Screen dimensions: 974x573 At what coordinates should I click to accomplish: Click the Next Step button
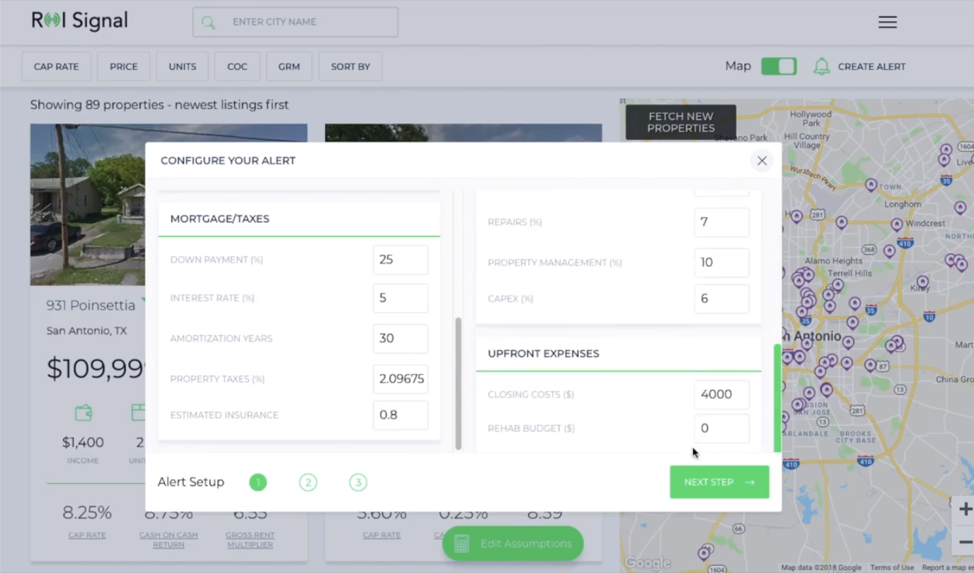click(719, 482)
